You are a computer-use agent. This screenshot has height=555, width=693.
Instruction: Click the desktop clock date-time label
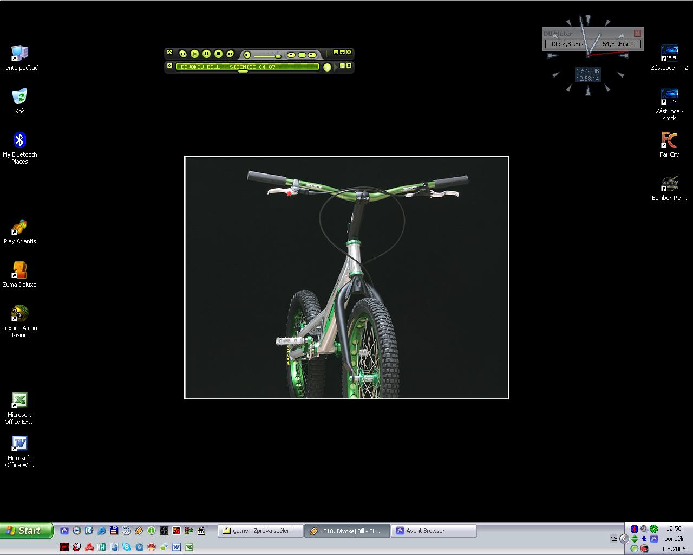coord(587,75)
